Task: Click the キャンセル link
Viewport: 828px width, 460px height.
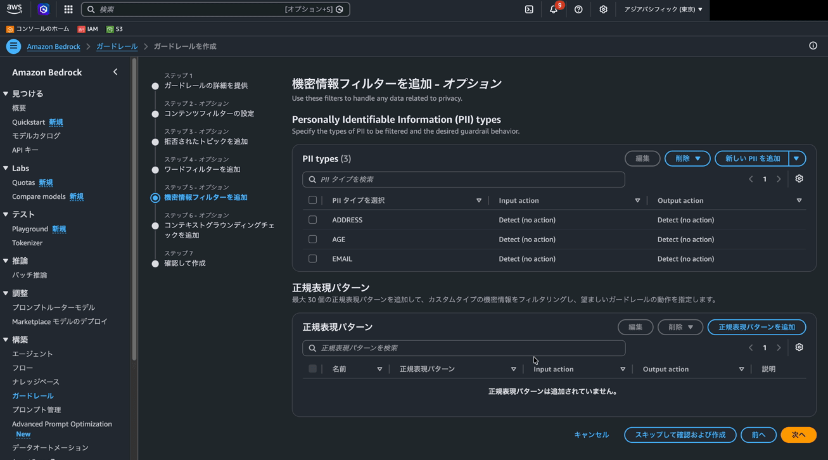Action: point(591,435)
